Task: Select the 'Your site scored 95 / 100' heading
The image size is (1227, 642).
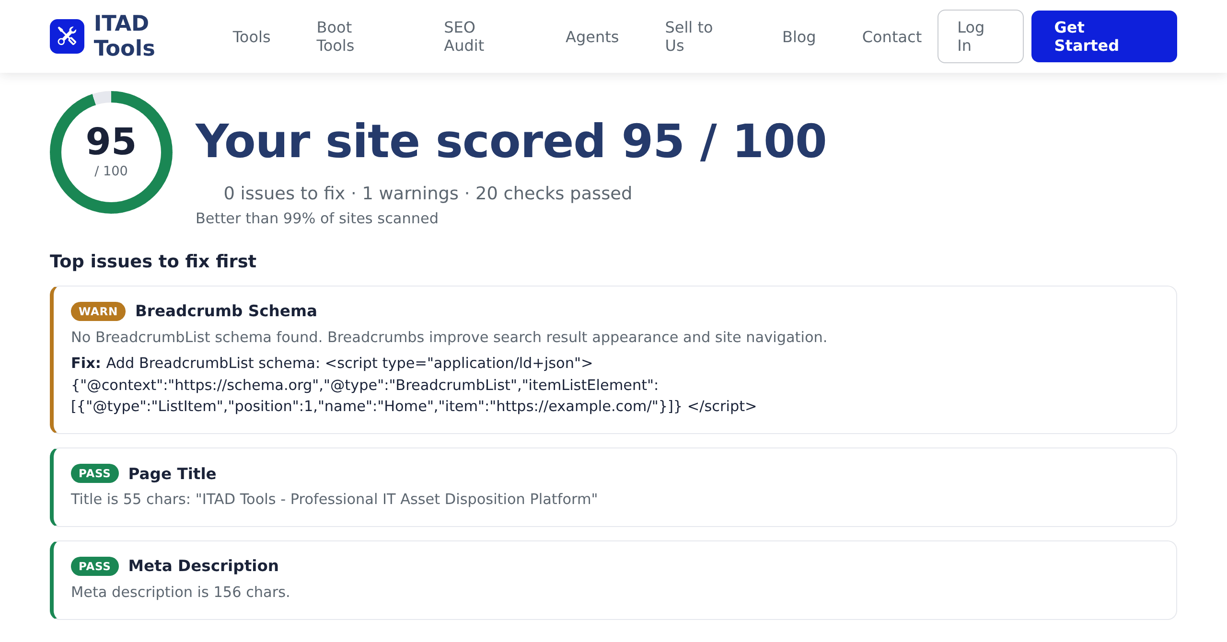Action: point(511,141)
